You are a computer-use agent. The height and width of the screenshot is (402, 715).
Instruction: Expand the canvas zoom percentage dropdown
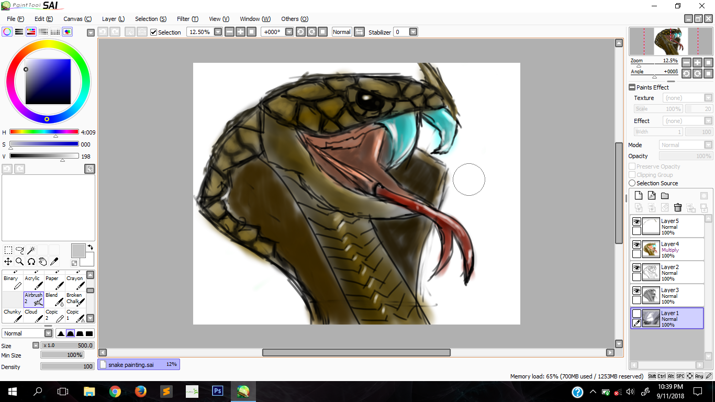218,32
